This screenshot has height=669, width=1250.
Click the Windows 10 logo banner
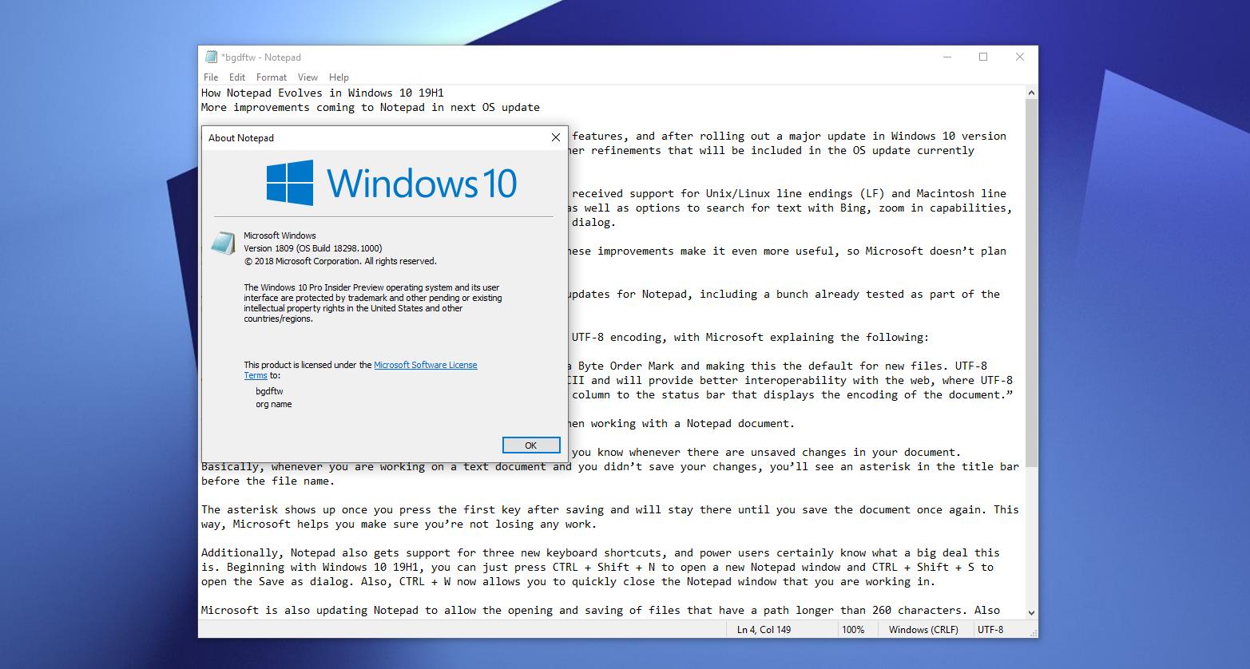391,182
